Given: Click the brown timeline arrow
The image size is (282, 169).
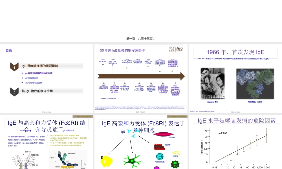Looking at the screenshot, I should [141, 76].
